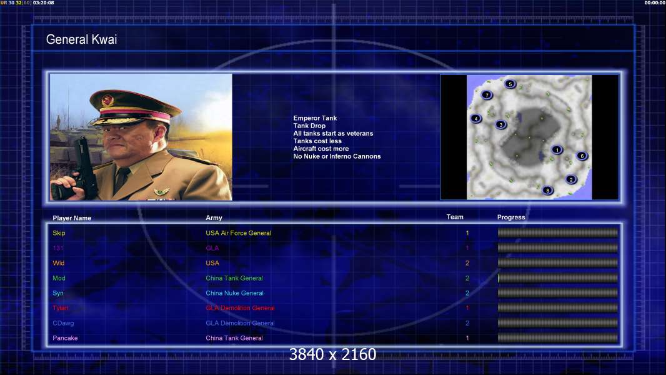Click Mod's loading progress bar
This screenshot has width=666, height=375.
tap(558, 278)
